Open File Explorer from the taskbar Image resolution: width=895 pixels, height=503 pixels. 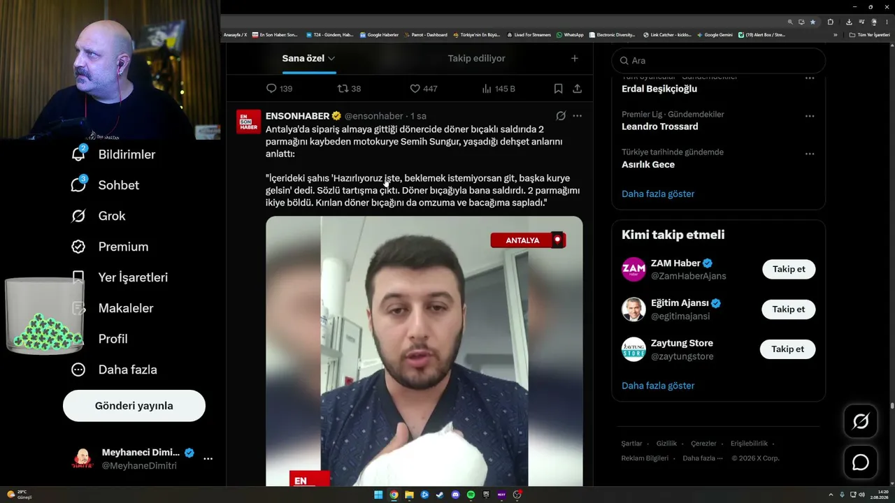pos(409,495)
